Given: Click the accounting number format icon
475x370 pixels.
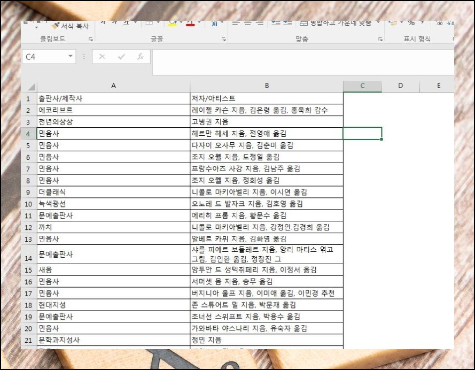Looking at the screenshot, I should (x=393, y=23).
